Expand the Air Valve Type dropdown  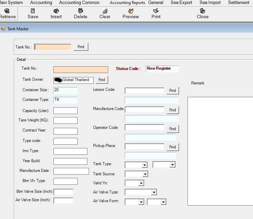[x=154, y=192]
